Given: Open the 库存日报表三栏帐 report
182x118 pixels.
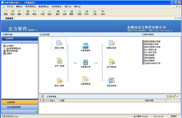Looking at the screenshot, I should tap(151, 47).
